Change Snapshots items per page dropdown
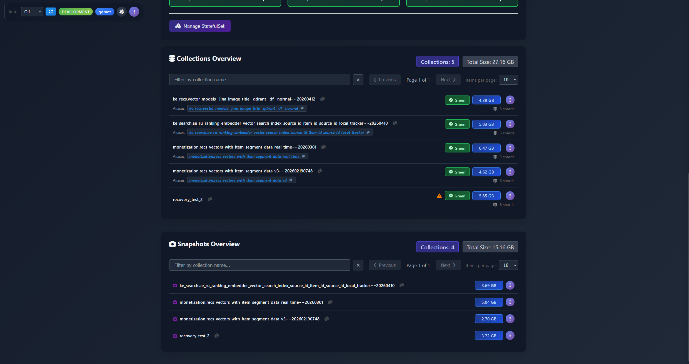Image resolution: width=689 pixels, height=364 pixels. 508,265
